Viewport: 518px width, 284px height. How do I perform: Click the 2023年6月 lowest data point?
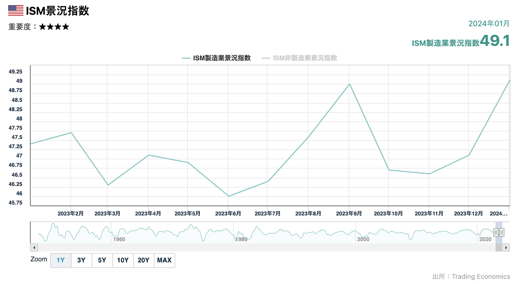[x=229, y=196]
